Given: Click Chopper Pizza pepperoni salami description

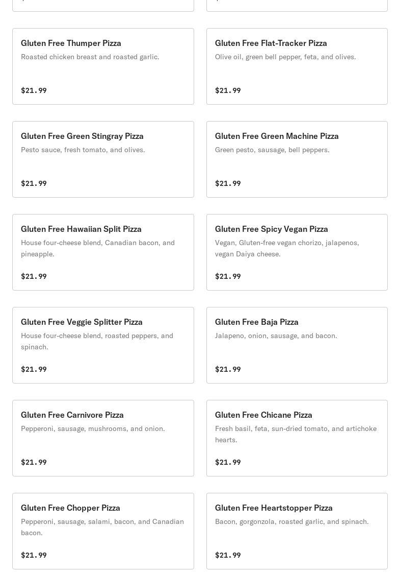Looking at the screenshot, I should (x=102, y=527).
